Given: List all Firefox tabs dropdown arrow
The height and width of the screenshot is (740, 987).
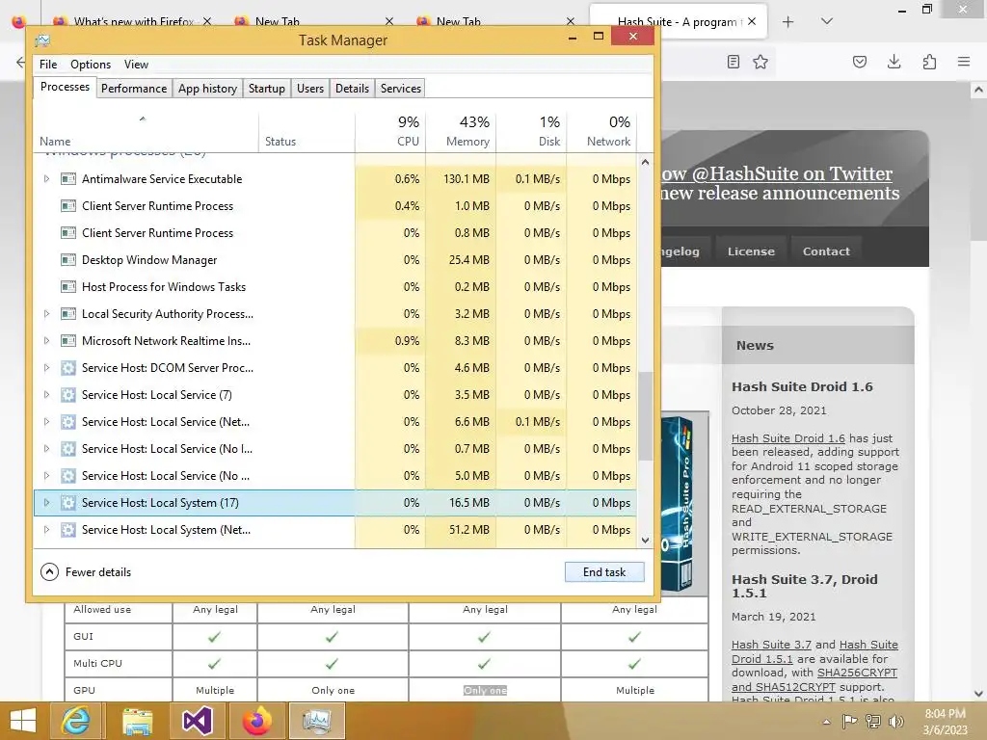Looking at the screenshot, I should point(827,21).
